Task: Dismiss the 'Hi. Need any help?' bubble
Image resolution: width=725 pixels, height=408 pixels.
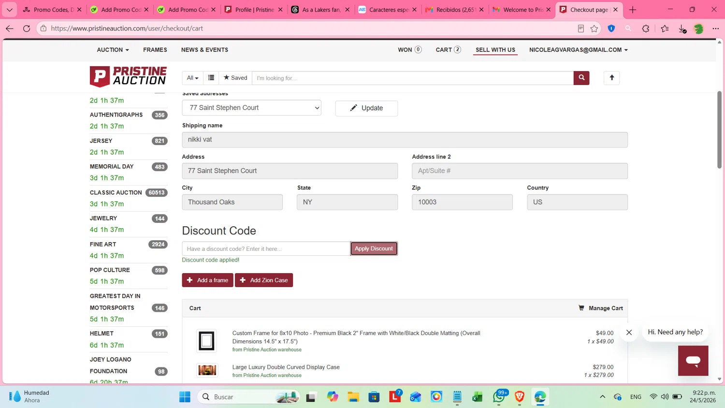Action: 629,333
